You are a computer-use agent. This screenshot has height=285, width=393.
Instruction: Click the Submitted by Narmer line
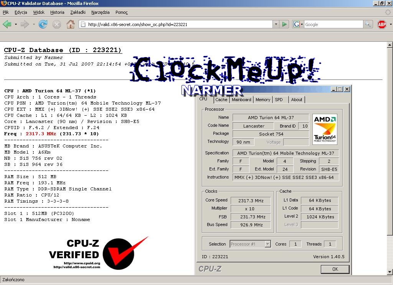pyautogui.click(x=34, y=57)
